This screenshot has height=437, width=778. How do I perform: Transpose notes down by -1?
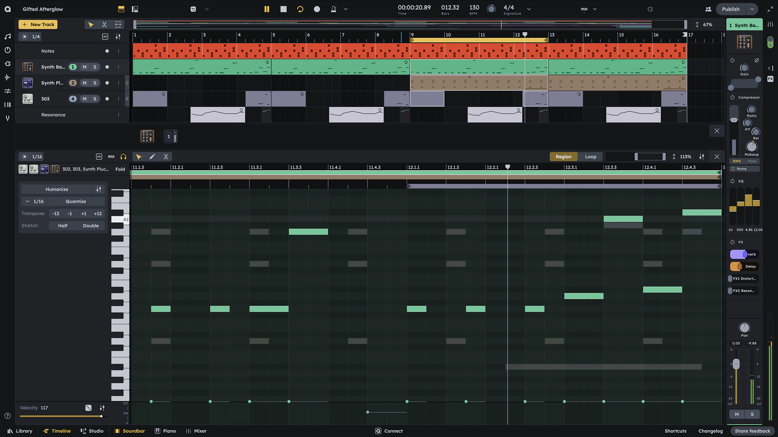(x=70, y=213)
